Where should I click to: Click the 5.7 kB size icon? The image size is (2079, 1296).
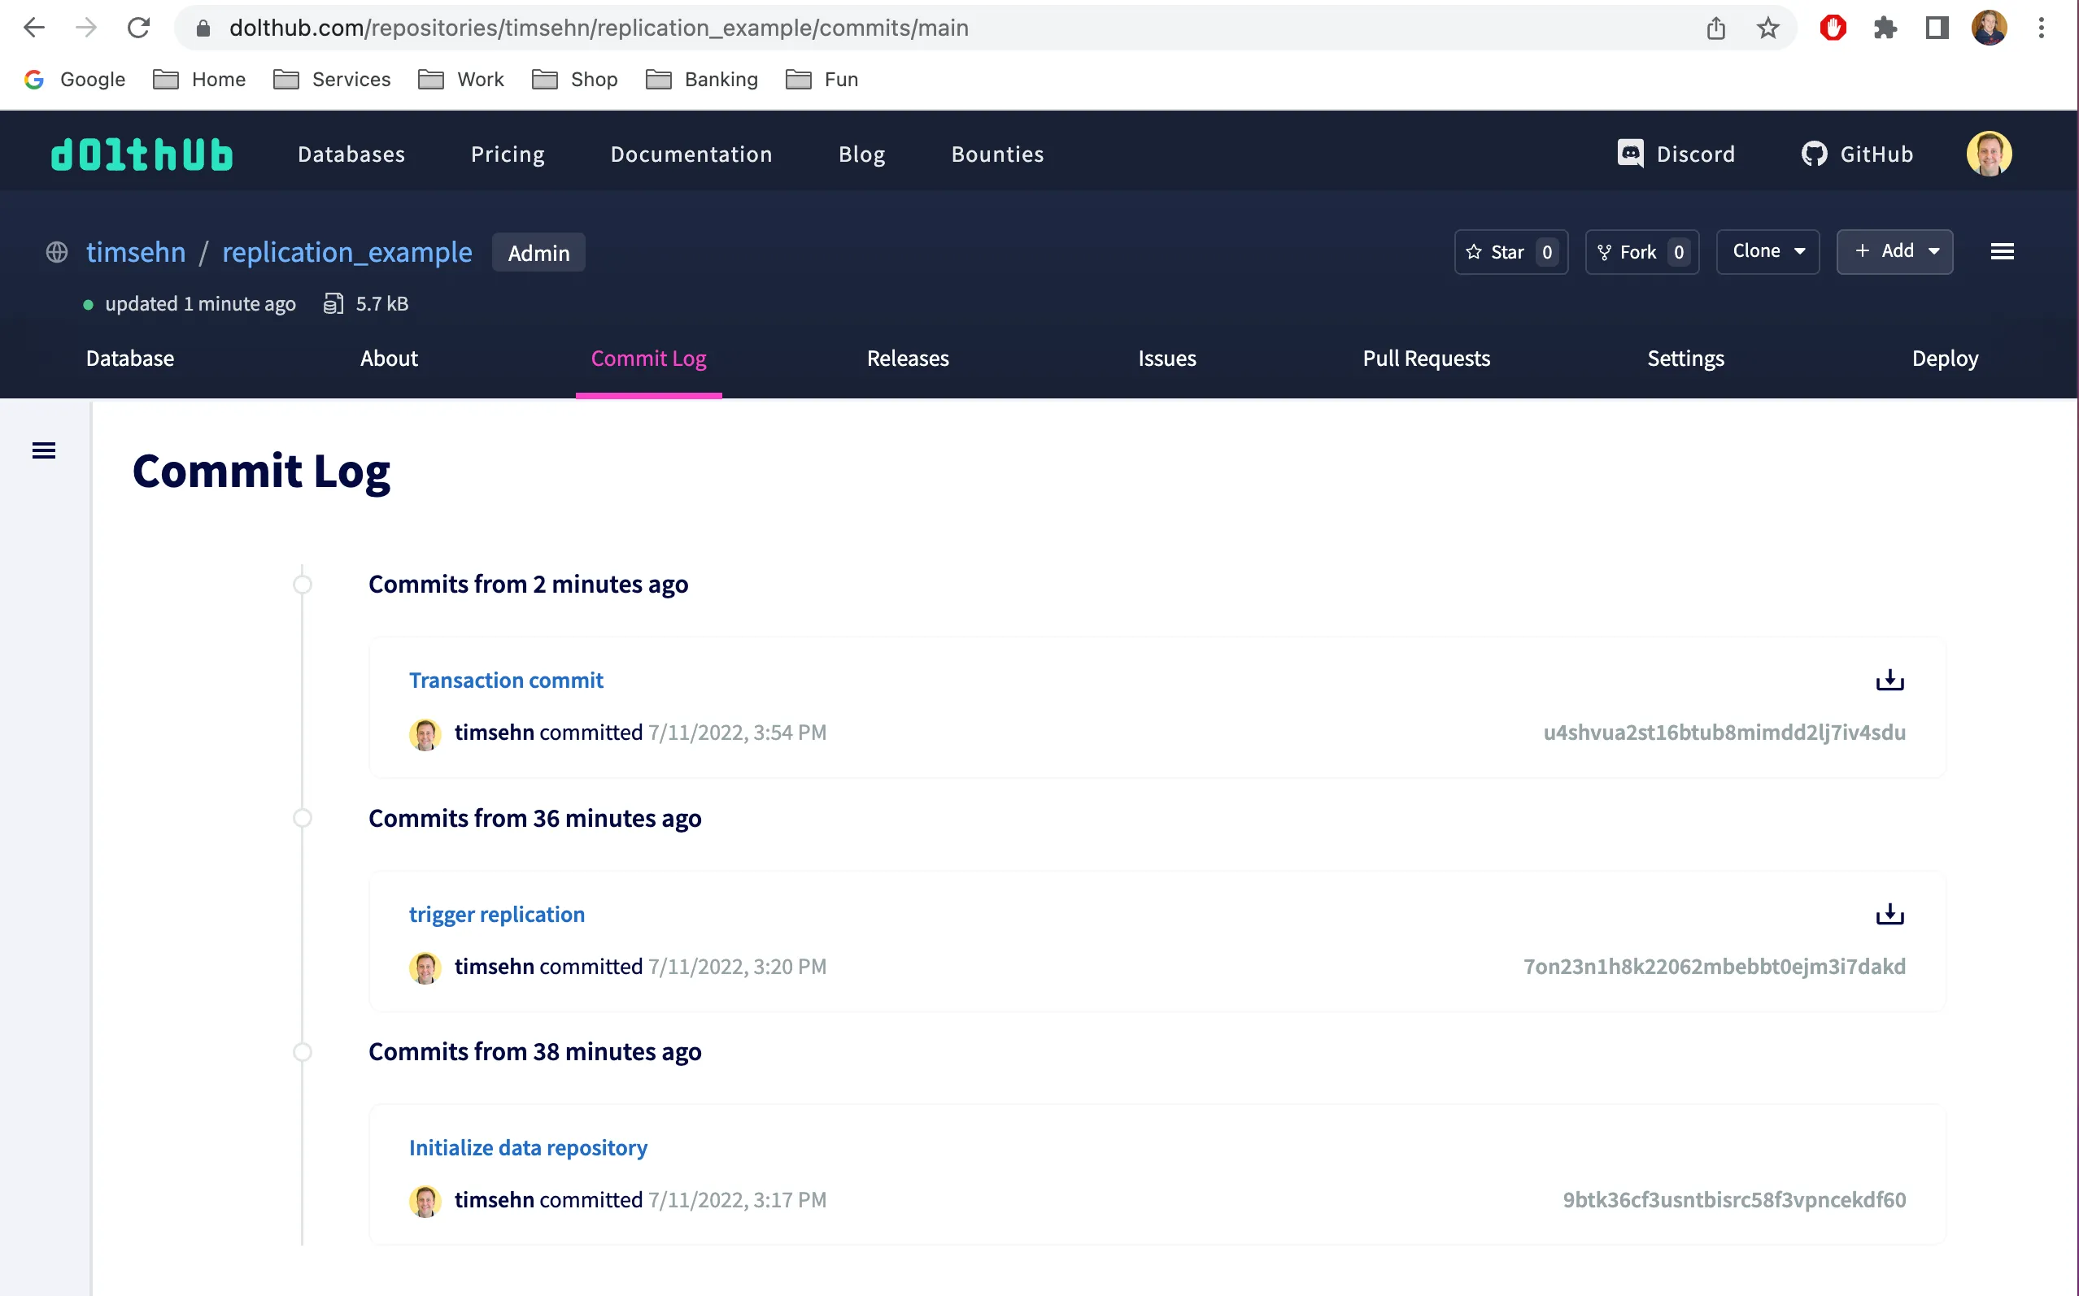click(x=333, y=303)
